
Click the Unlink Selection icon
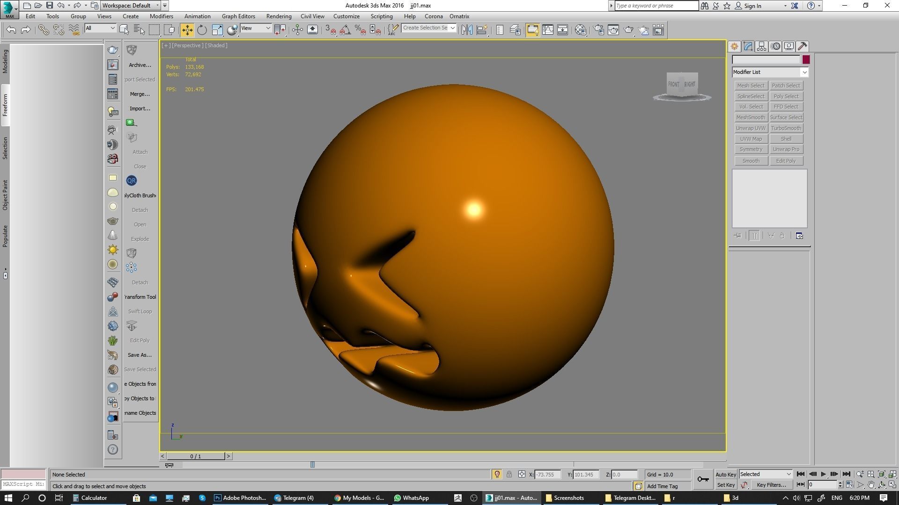tap(59, 30)
